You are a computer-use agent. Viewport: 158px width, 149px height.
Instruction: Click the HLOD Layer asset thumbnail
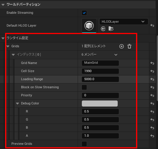(x=89, y=25)
